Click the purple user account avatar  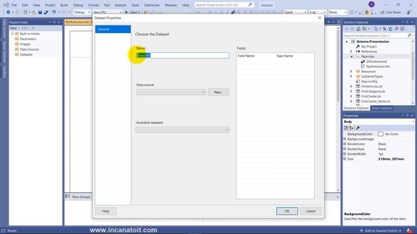[371, 5]
